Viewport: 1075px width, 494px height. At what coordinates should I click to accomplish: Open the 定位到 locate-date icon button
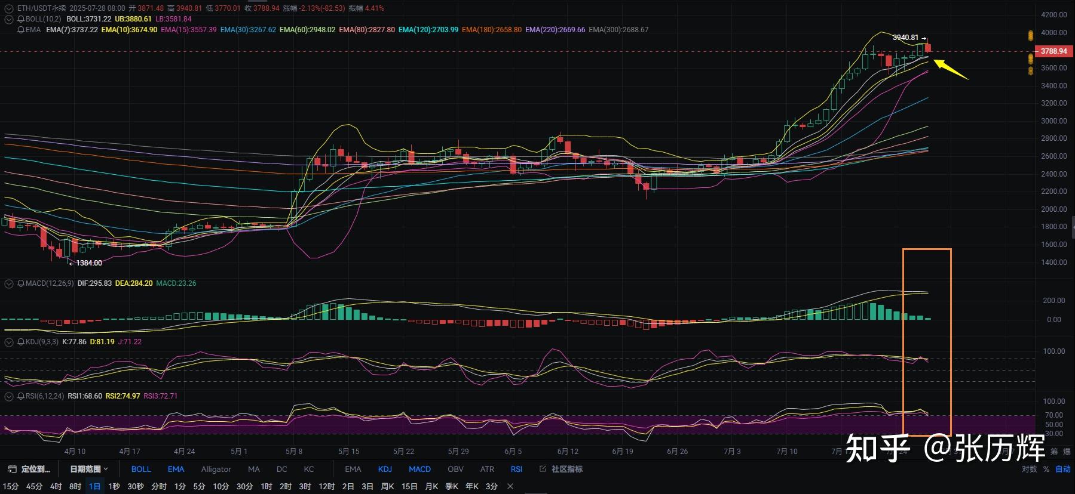pyautogui.click(x=12, y=469)
